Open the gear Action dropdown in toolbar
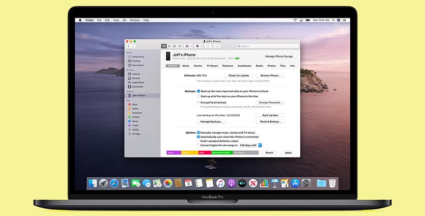 coord(199,46)
